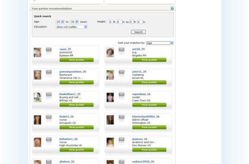
Task: Click the blue icon in partner recommendations header
Action: click(172, 8)
